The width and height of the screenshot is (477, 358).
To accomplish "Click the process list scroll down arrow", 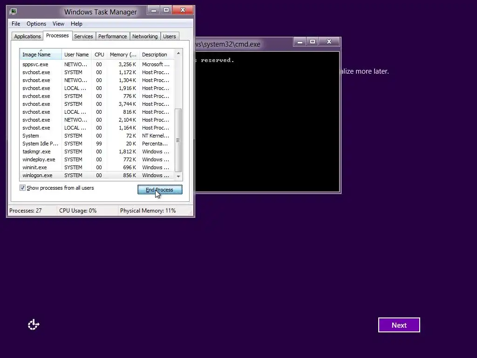I will pyautogui.click(x=178, y=176).
